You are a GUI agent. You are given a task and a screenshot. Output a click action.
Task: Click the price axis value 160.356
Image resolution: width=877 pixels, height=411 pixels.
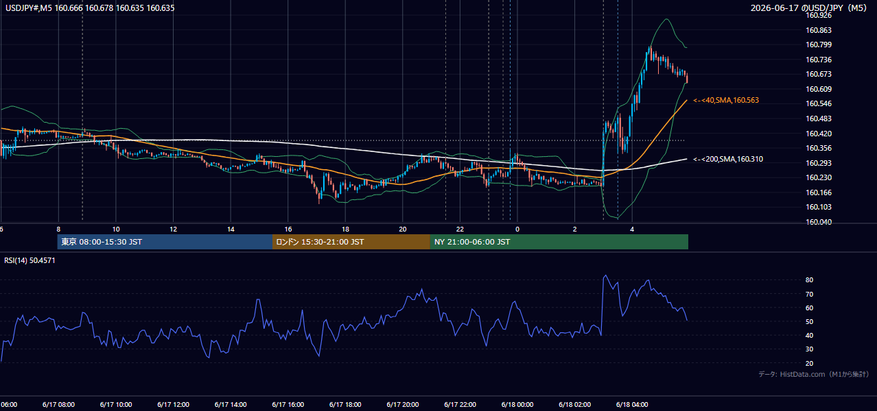[x=819, y=148]
